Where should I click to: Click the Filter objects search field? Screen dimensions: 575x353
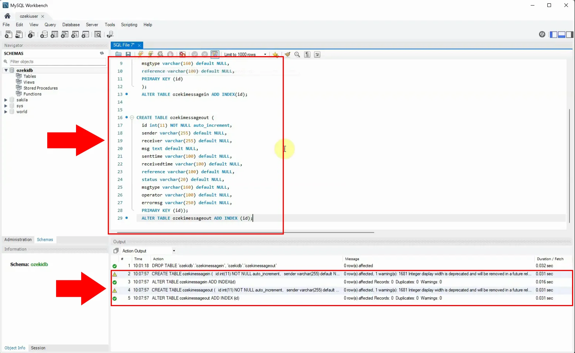pyautogui.click(x=57, y=62)
